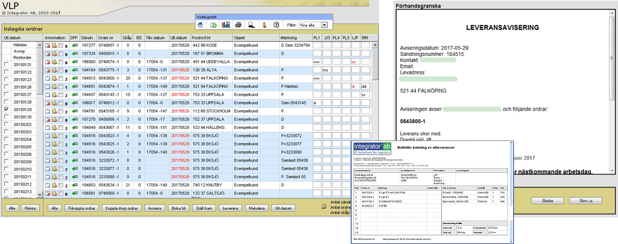Image resolution: width=618 pixels, height=244 pixels.
Task: Click the help question mark icon
Action: [276, 25]
